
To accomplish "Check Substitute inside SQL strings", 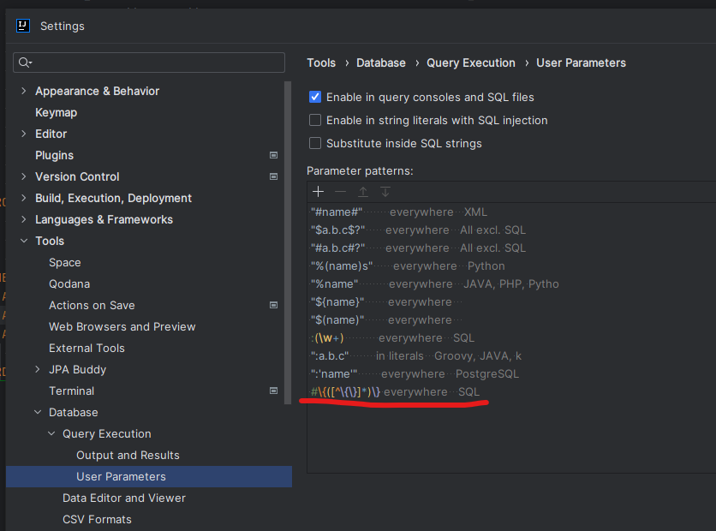I will 315,143.
